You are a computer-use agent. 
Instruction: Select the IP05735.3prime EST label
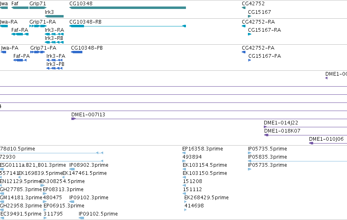tap(267, 165)
